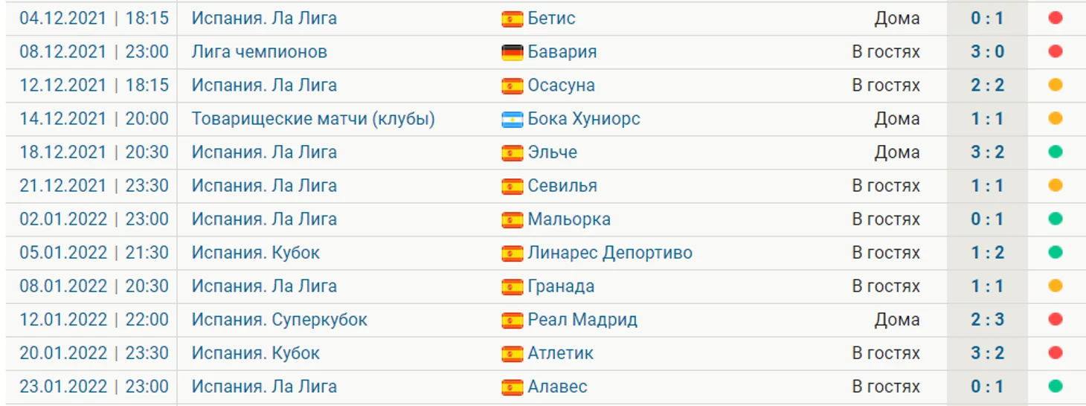Click the Argentina flag beside Бока Хуниорс
The image size is (1086, 406).
(x=513, y=119)
